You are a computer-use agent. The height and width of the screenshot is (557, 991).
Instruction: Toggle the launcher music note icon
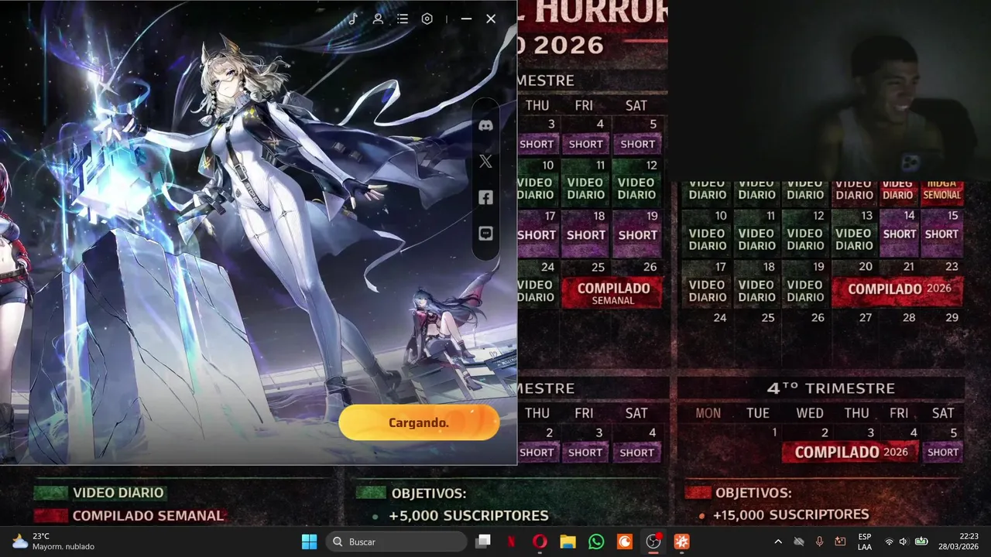[x=353, y=19]
